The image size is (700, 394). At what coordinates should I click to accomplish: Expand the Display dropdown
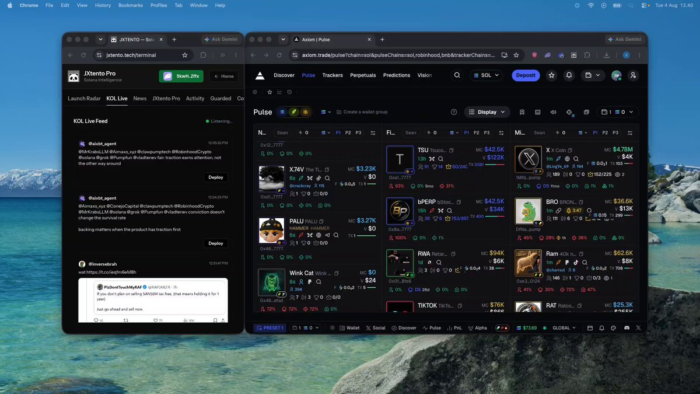pyautogui.click(x=487, y=112)
